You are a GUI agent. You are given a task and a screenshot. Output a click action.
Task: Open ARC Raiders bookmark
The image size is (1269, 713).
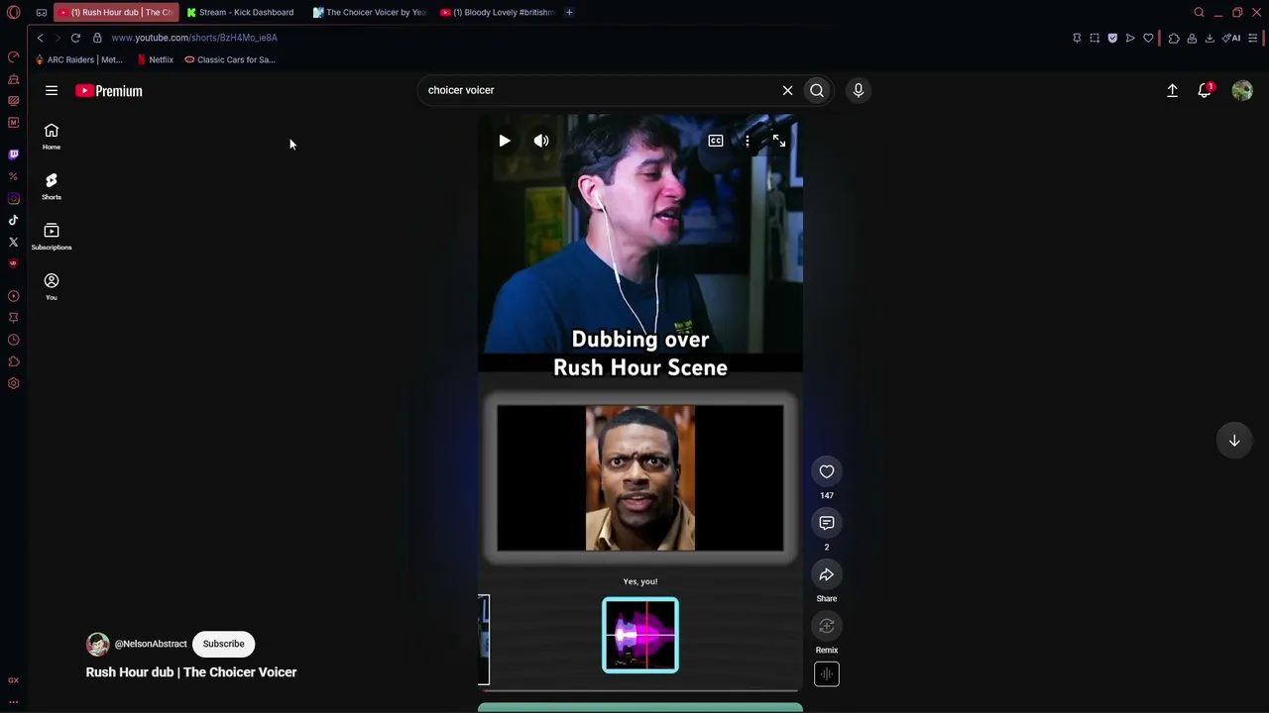click(x=78, y=59)
